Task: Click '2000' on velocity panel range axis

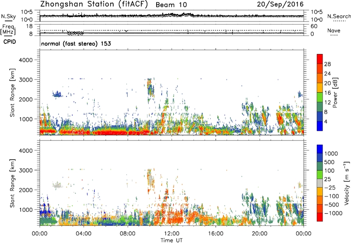Action: 26,190
